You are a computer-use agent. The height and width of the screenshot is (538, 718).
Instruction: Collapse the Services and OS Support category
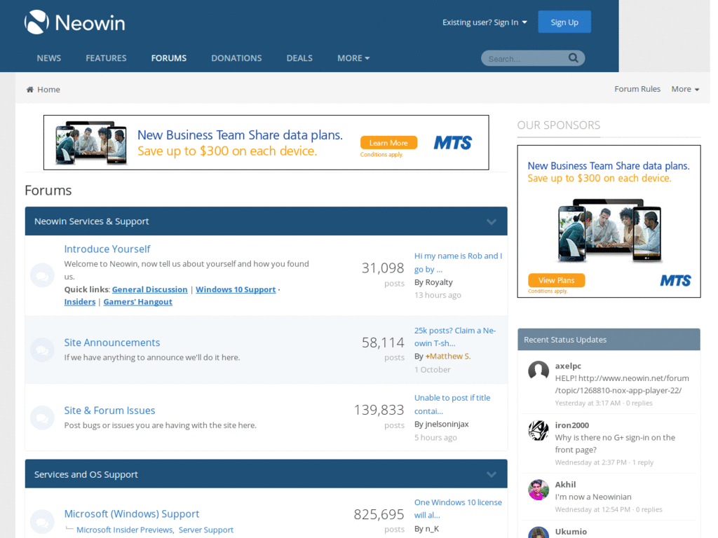tap(492, 474)
